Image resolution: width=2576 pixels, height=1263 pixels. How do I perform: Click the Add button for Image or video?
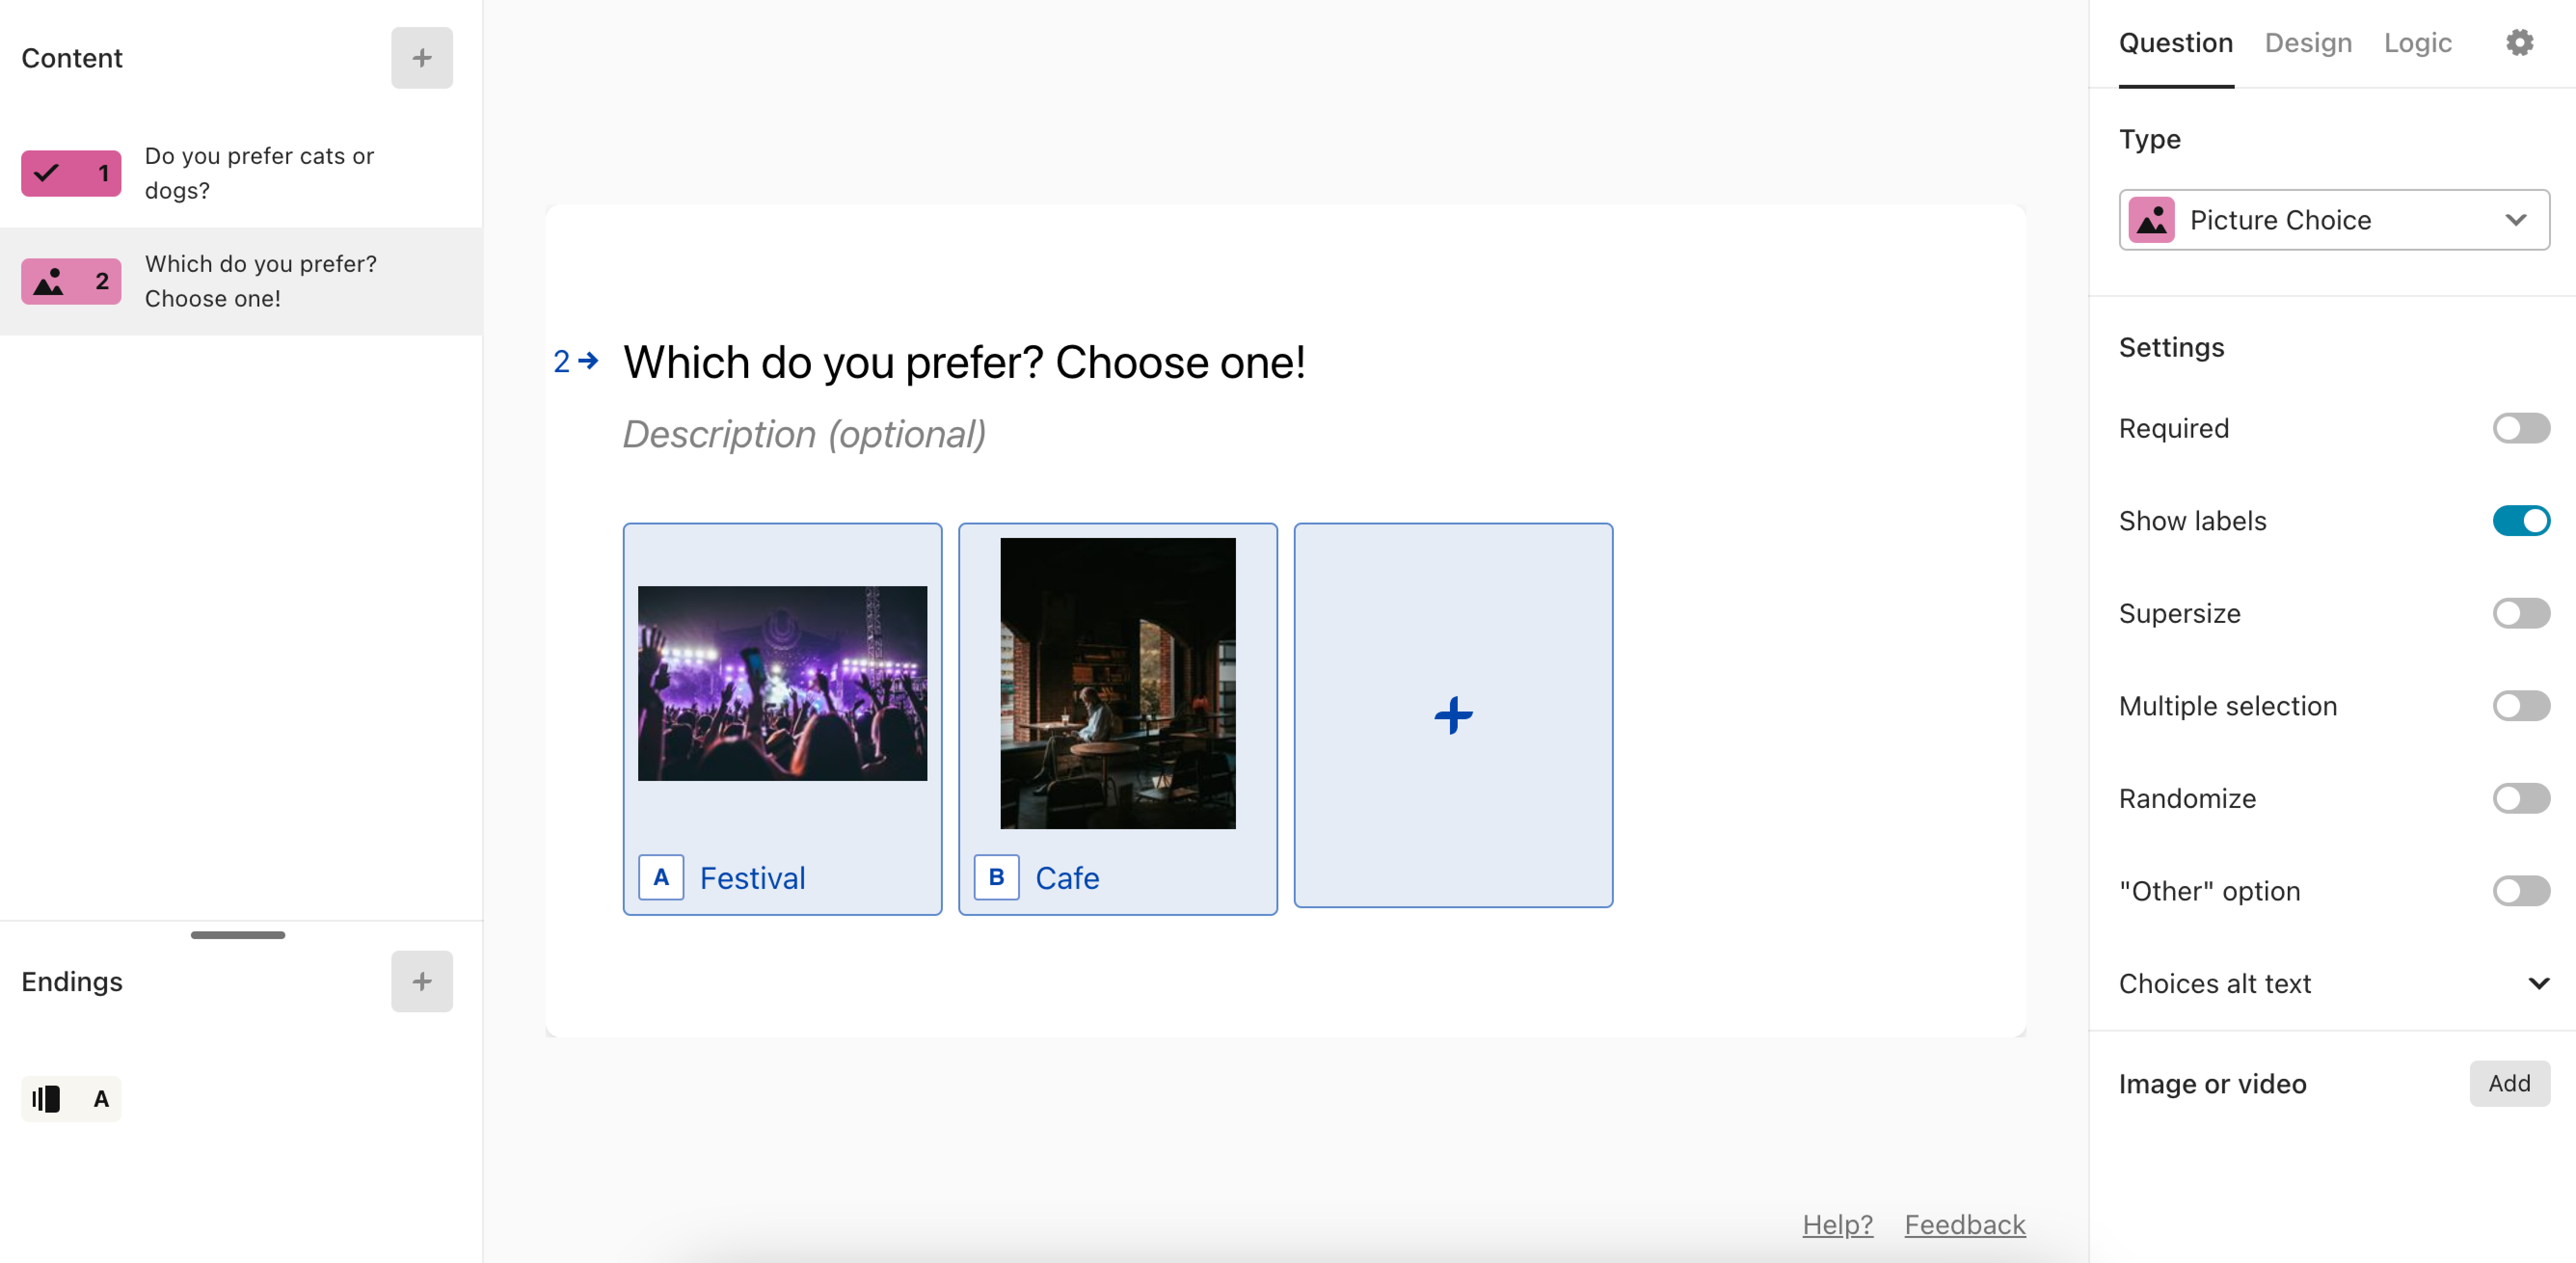[x=2508, y=1083]
